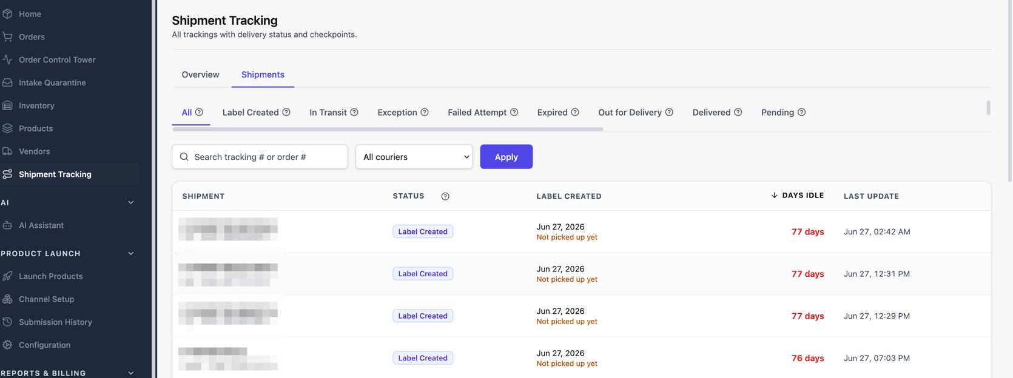Click last update 'Jun 27, 12:29 PM'
Viewport: 1013px width, 378px height.
[877, 316]
